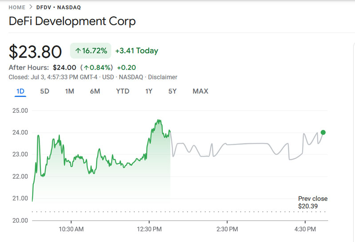Click the +3.41 Today text

(137, 50)
